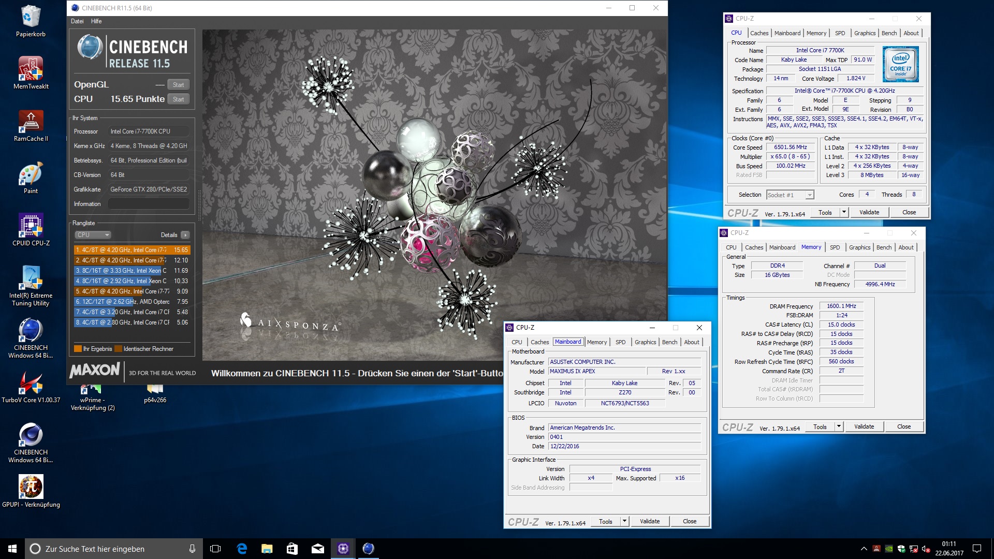Click the clock and date in the taskbar
This screenshot has width=994, height=559.
(x=949, y=549)
